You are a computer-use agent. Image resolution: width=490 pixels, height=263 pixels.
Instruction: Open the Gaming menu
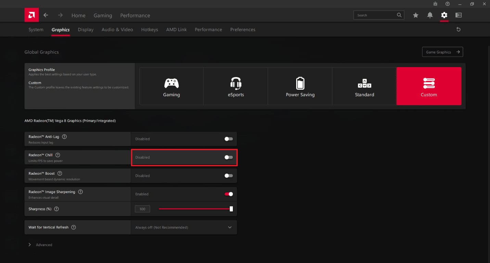tap(103, 15)
